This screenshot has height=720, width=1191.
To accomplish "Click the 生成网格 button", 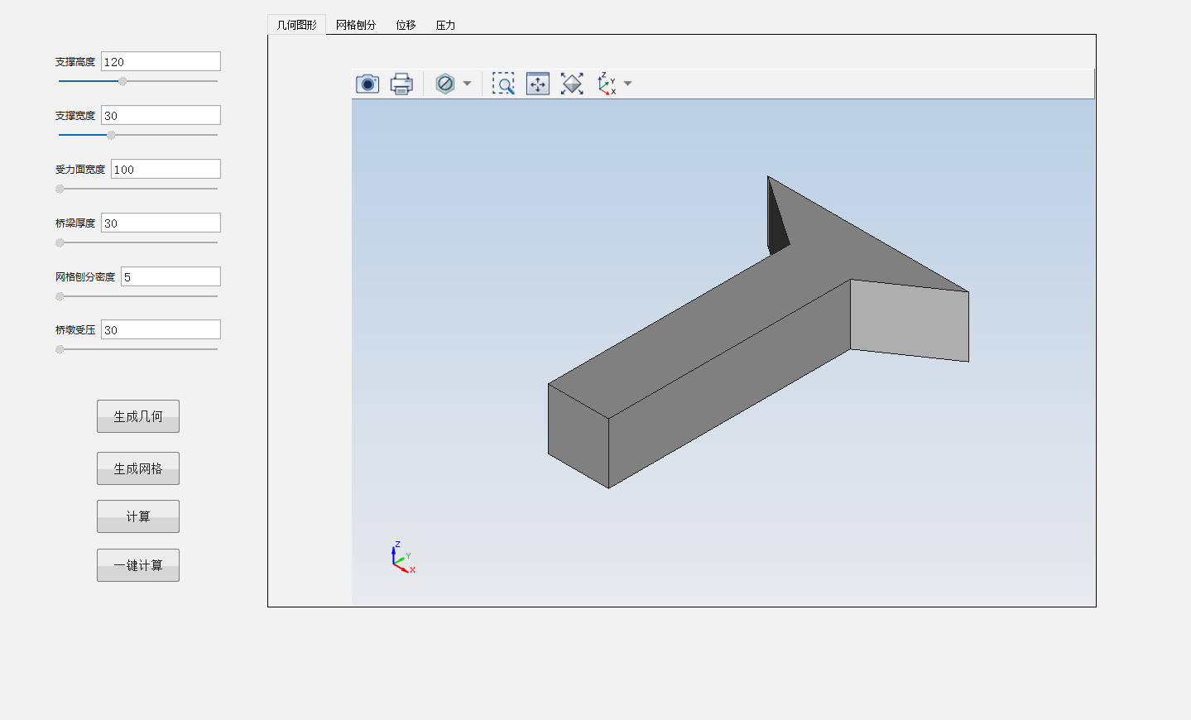I will click(x=138, y=468).
